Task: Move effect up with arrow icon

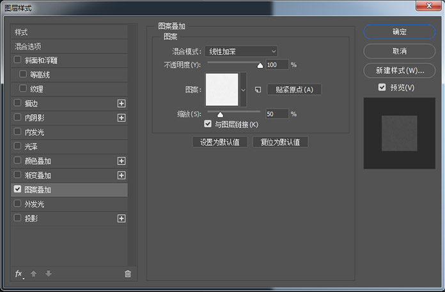Action: (x=33, y=274)
